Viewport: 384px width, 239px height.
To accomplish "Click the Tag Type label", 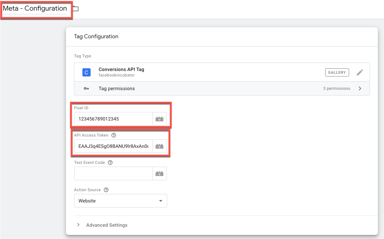I will [82, 56].
